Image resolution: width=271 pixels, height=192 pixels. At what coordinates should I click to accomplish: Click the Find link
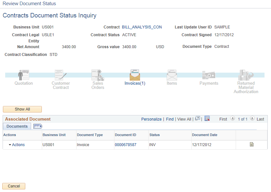click(x=170, y=119)
